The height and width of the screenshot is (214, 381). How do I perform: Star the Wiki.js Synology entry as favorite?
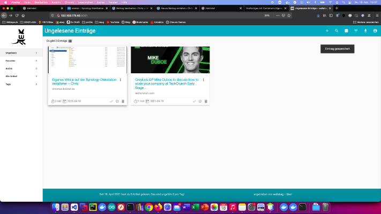pos(117,101)
